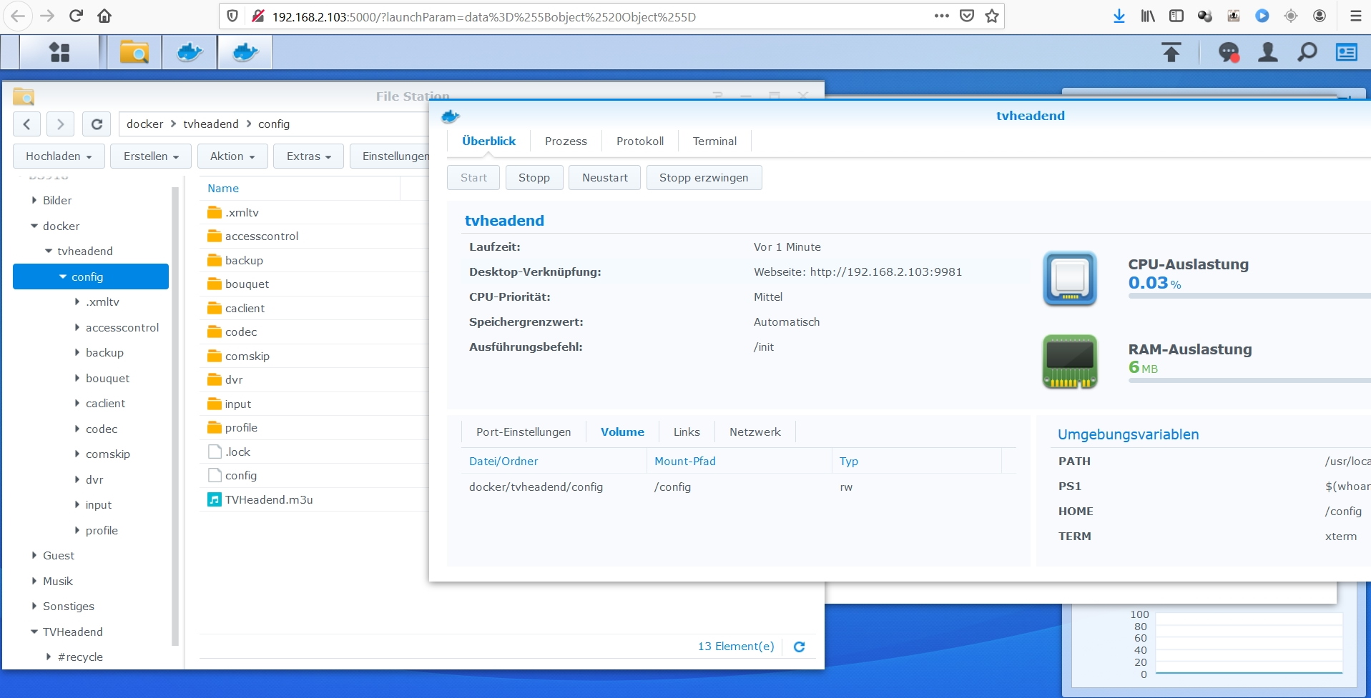The width and height of the screenshot is (1371, 698).
Task: Reload the file list next to 13 Element(e)
Action: [x=800, y=647]
